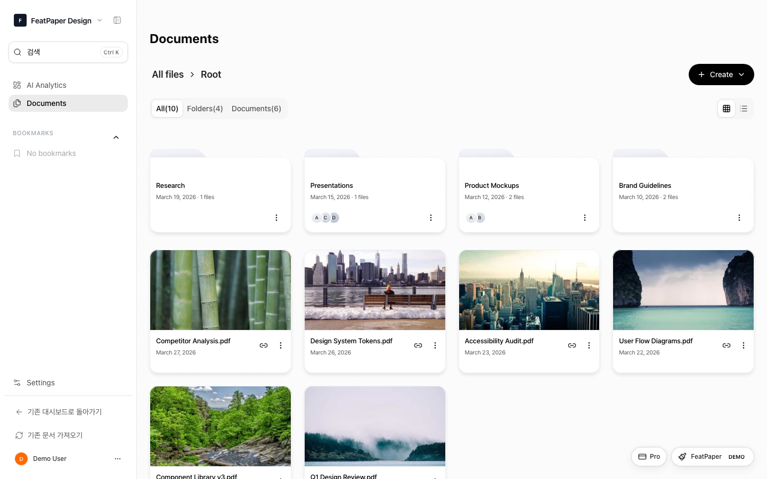Open Component Library v3.pdf forest thumbnail
The width and height of the screenshot is (767, 479).
(x=221, y=426)
